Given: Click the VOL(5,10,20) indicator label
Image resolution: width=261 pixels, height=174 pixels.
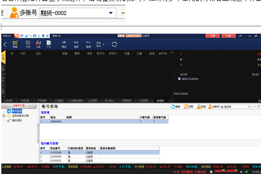Looking at the screenshot, I should [x=181, y=94].
